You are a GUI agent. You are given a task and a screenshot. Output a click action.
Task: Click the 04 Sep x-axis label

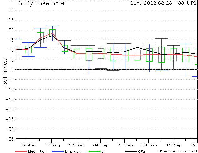pos(101,145)
